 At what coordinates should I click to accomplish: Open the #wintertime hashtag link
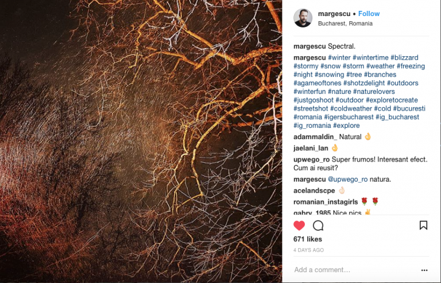pyautogui.click(x=370, y=58)
